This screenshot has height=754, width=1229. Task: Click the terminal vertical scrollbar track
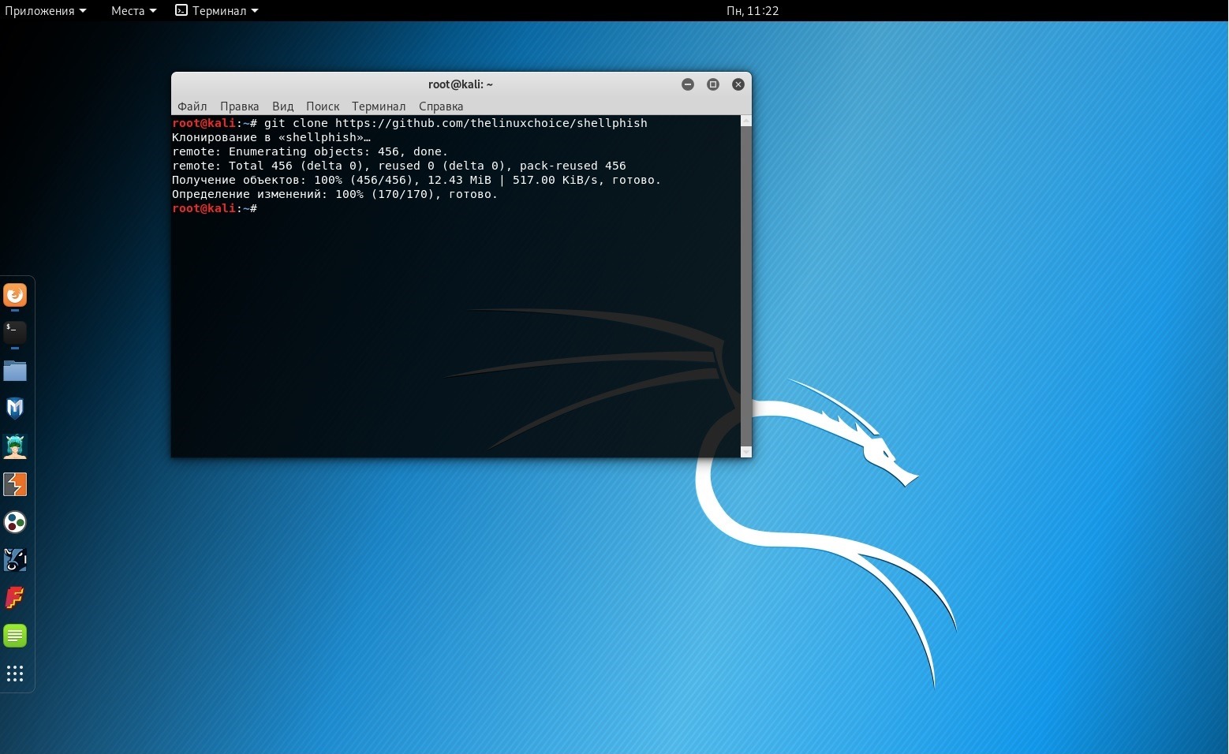click(x=746, y=286)
